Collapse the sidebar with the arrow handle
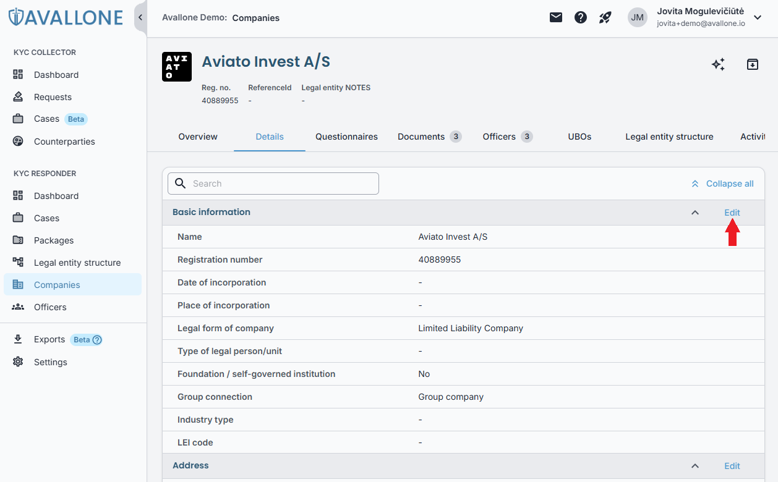 [x=140, y=17]
